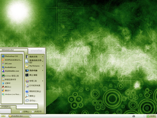Expand the administrative tools submenu arrow
The width and height of the screenshot is (157, 118).
pos(43,81)
